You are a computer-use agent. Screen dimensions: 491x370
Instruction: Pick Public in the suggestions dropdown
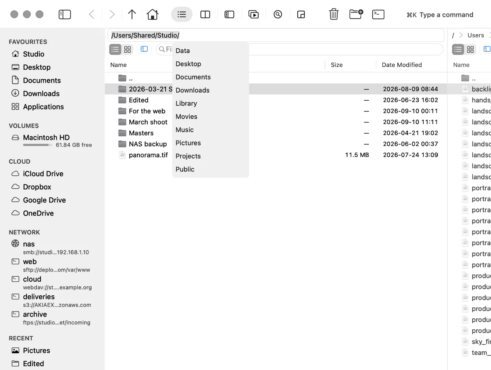coord(211,169)
